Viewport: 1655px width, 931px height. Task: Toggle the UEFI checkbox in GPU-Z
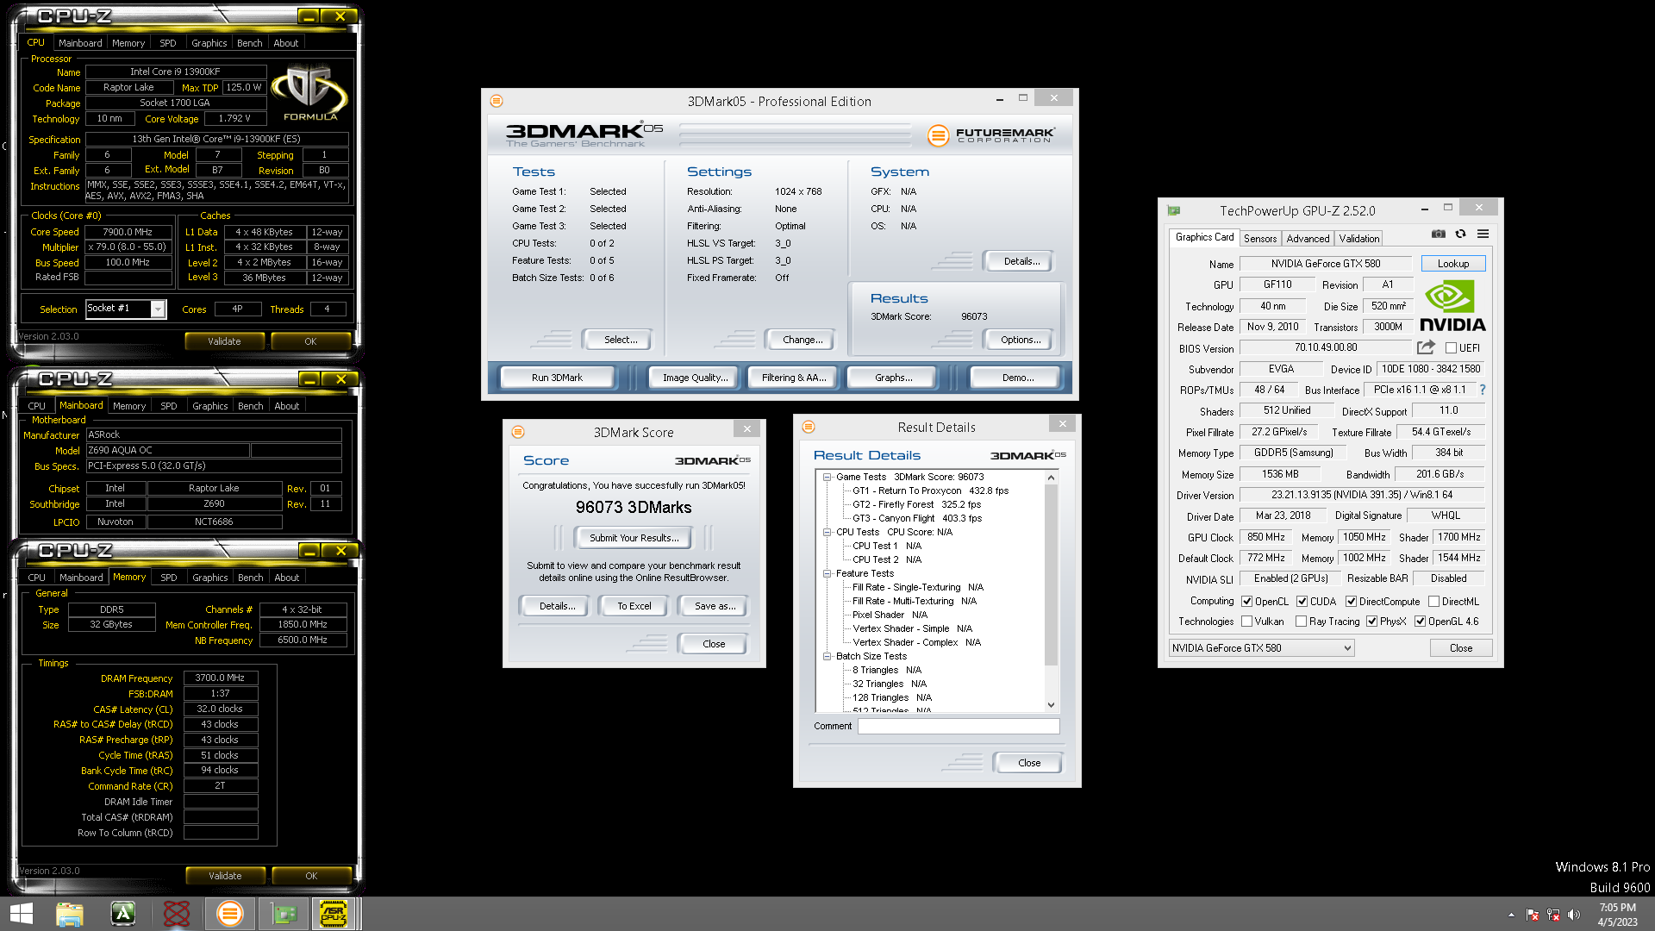(x=1452, y=348)
